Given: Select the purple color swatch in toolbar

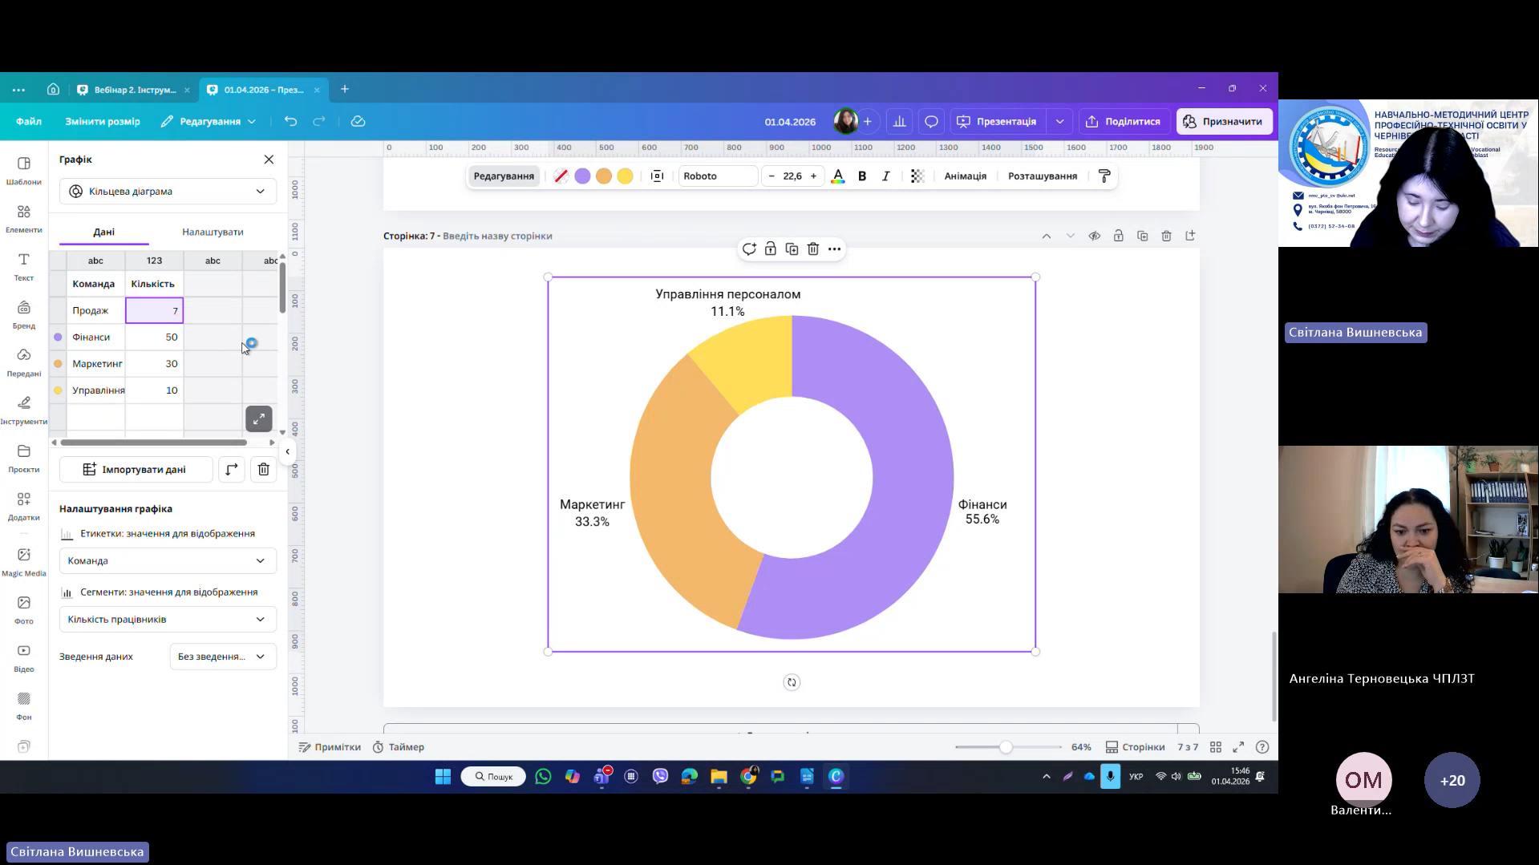Looking at the screenshot, I should click(x=582, y=176).
